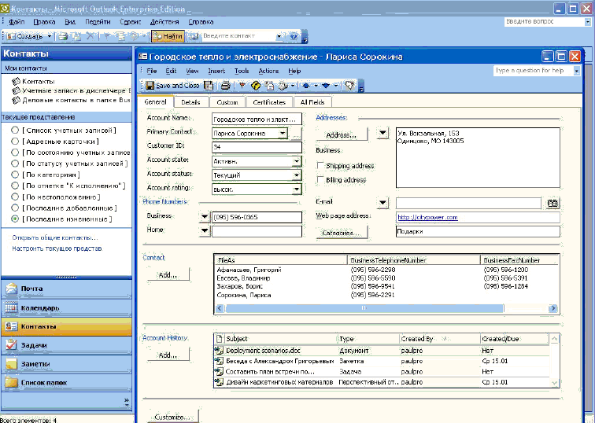This screenshot has width=595, height=423.
Task: Select По категориям view
Action: click(x=46, y=175)
